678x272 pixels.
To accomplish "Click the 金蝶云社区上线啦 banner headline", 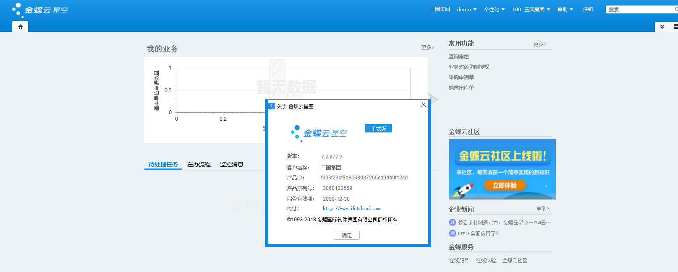I will 503,156.
